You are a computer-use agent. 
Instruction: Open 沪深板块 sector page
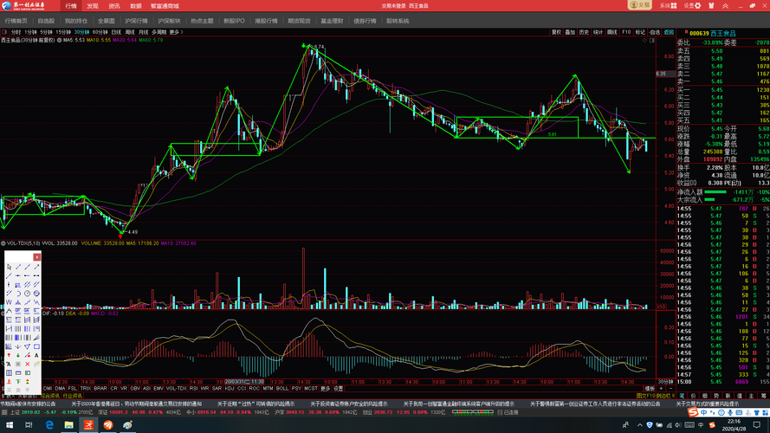coord(170,21)
